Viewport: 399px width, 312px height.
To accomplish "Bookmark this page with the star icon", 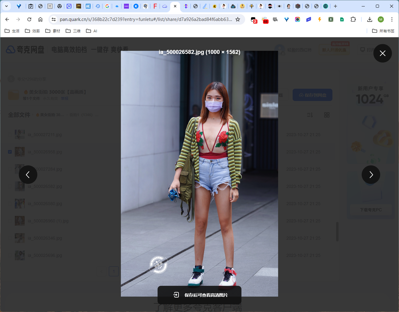I will pyautogui.click(x=238, y=19).
